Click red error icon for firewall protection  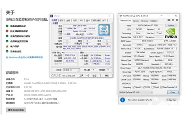[x=7, y=31]
